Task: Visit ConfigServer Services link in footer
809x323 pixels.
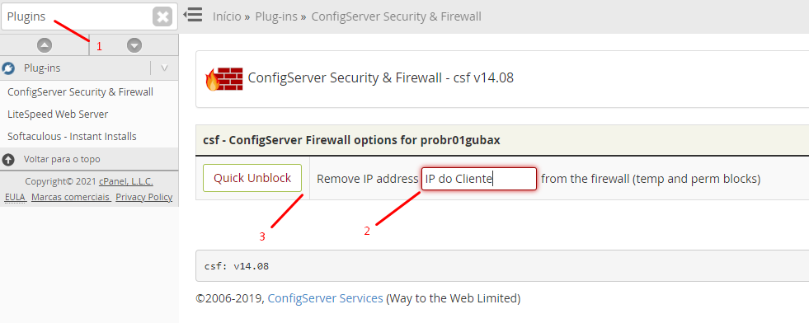Action: (325, 298)
